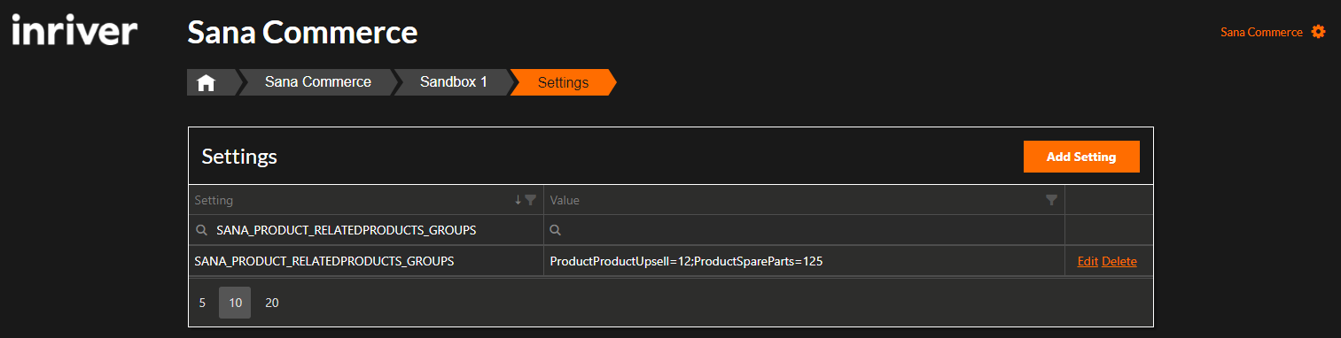Image resolution: width=1341 pixels, height=338 pixels.
Task: Open Sana Commerce breadcrumb item
Action: tap(317, 82)
